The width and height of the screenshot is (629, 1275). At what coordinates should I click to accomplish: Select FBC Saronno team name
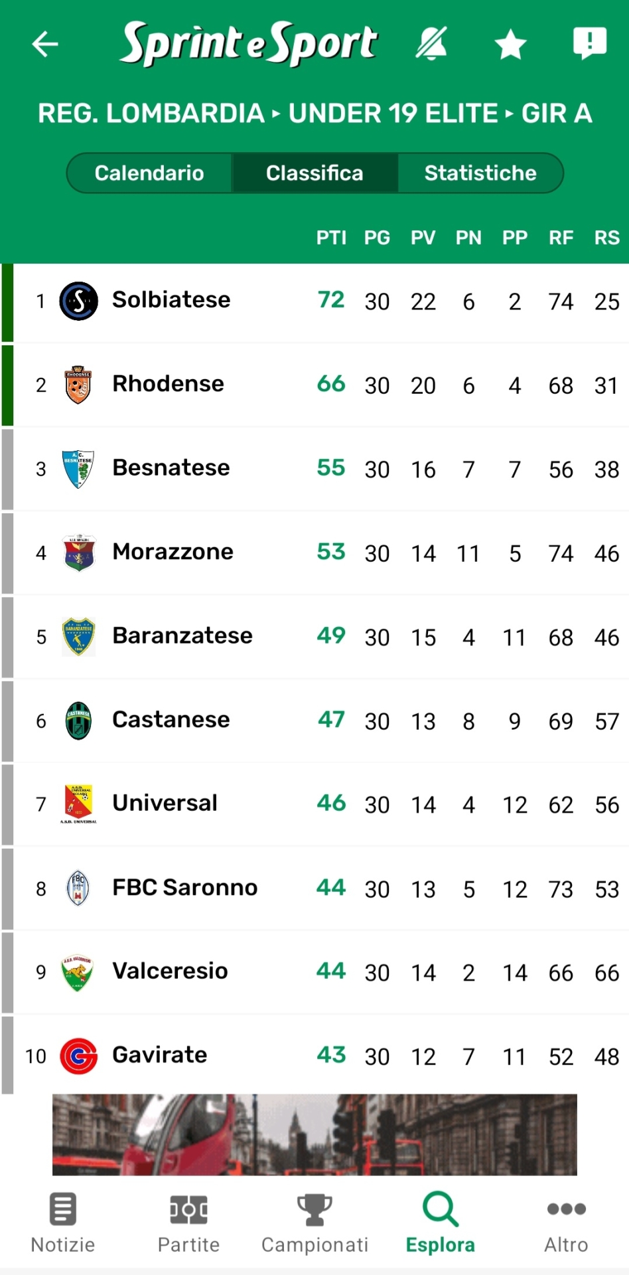[185, 888]
